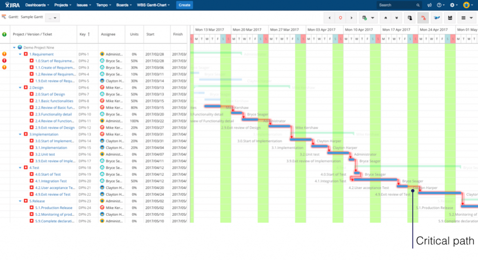The width and height of the screenshot is (478, 260).
Task: Open the WBS Gantt-Chart menu
Action: (153, 5)
